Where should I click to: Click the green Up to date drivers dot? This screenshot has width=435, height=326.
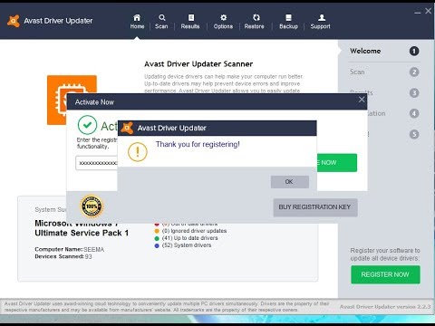tap(157, 238)
